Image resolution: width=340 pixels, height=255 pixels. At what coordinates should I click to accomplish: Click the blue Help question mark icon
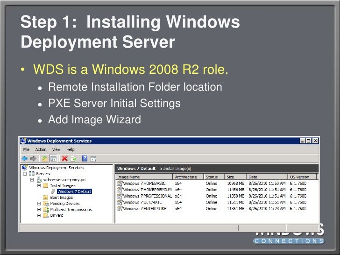point(85,159)
